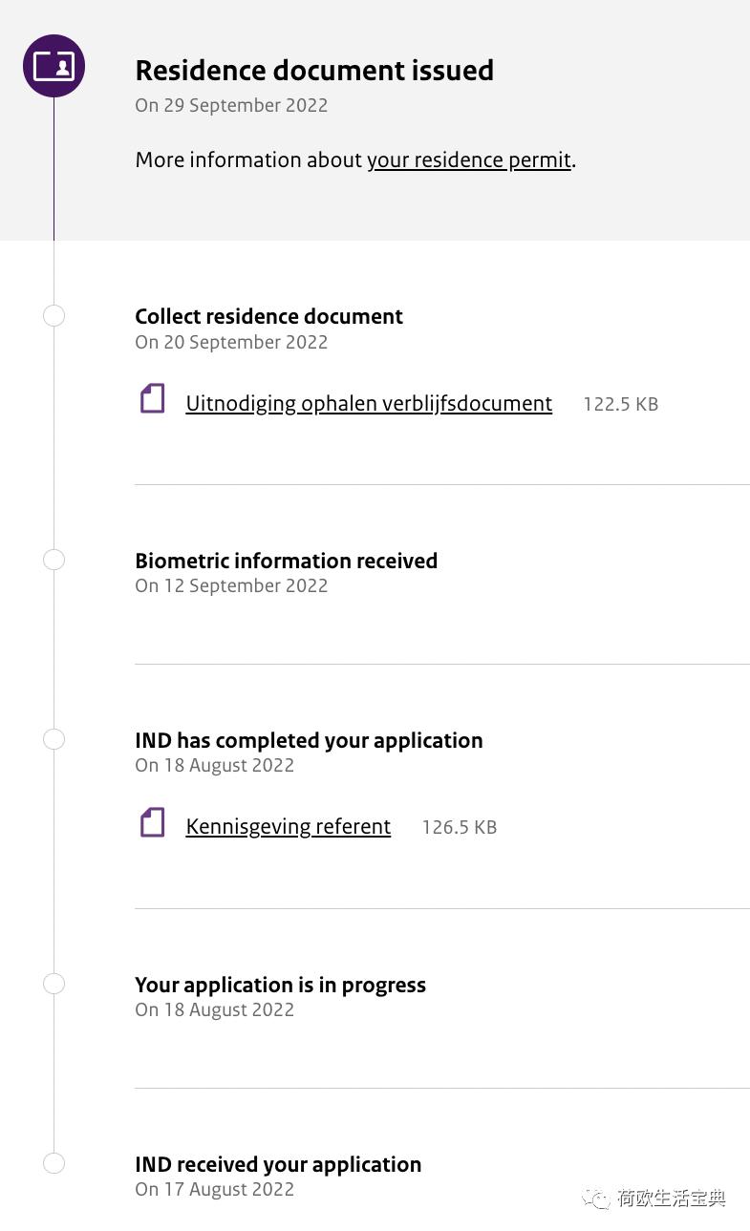Select the IND has completed your application entry
Viewport: 750px width, 1231px height.
coord(309,740)
